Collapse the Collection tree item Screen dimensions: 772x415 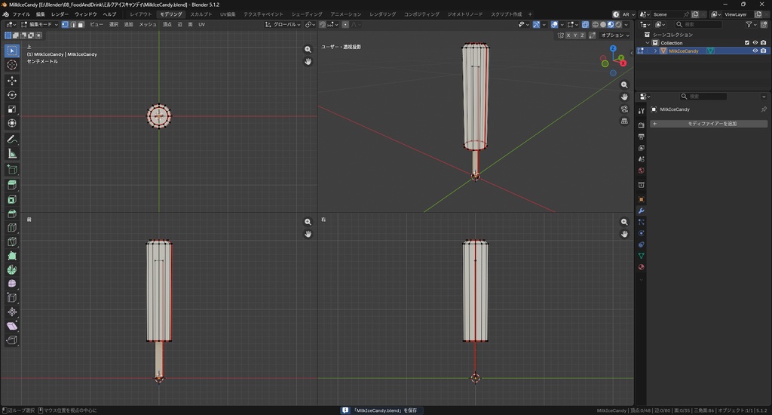(x=648, y=43)
